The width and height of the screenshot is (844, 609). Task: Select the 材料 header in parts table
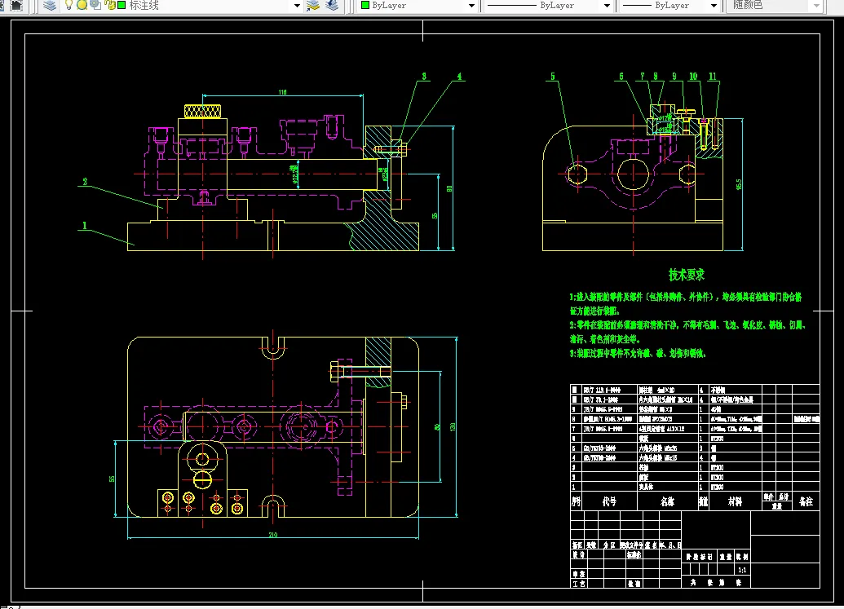[736, 501]
